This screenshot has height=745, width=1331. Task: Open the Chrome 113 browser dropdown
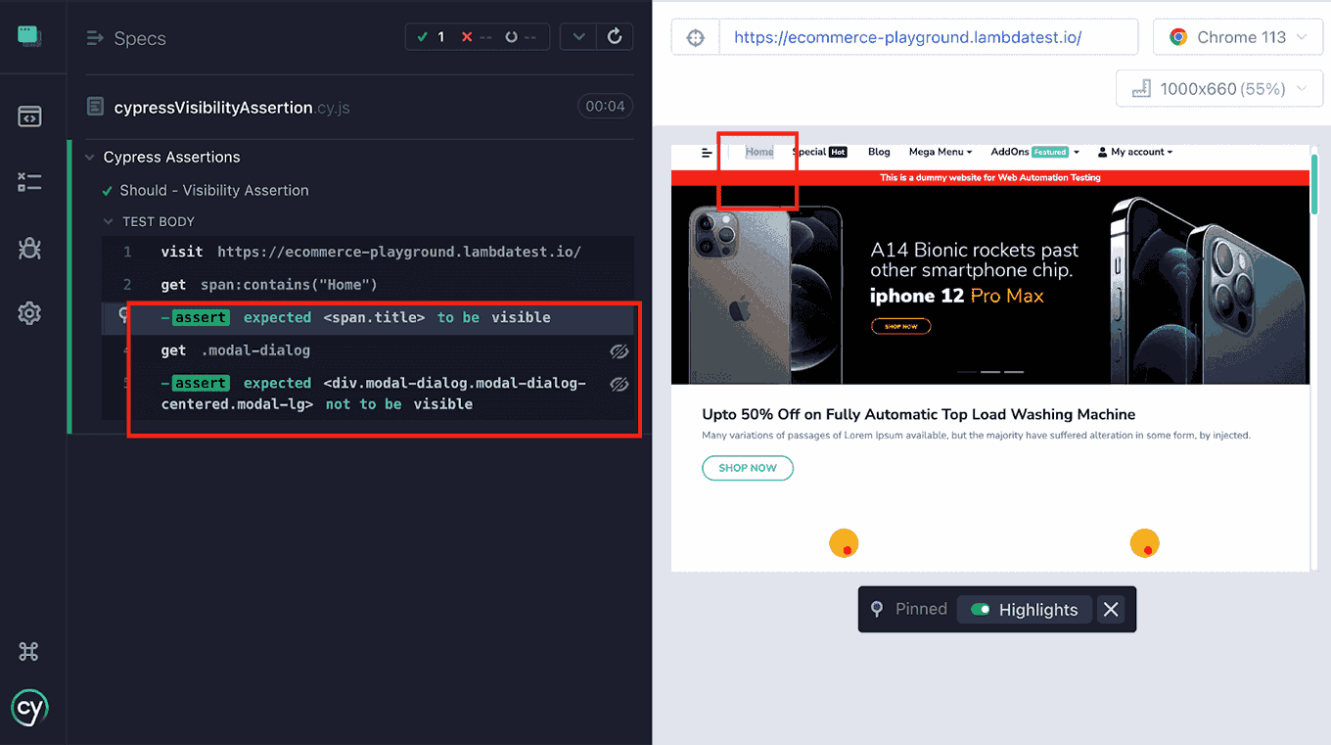[1237, 36]
